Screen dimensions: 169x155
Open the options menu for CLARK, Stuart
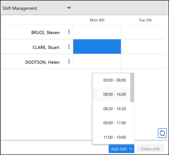(69, 47)
